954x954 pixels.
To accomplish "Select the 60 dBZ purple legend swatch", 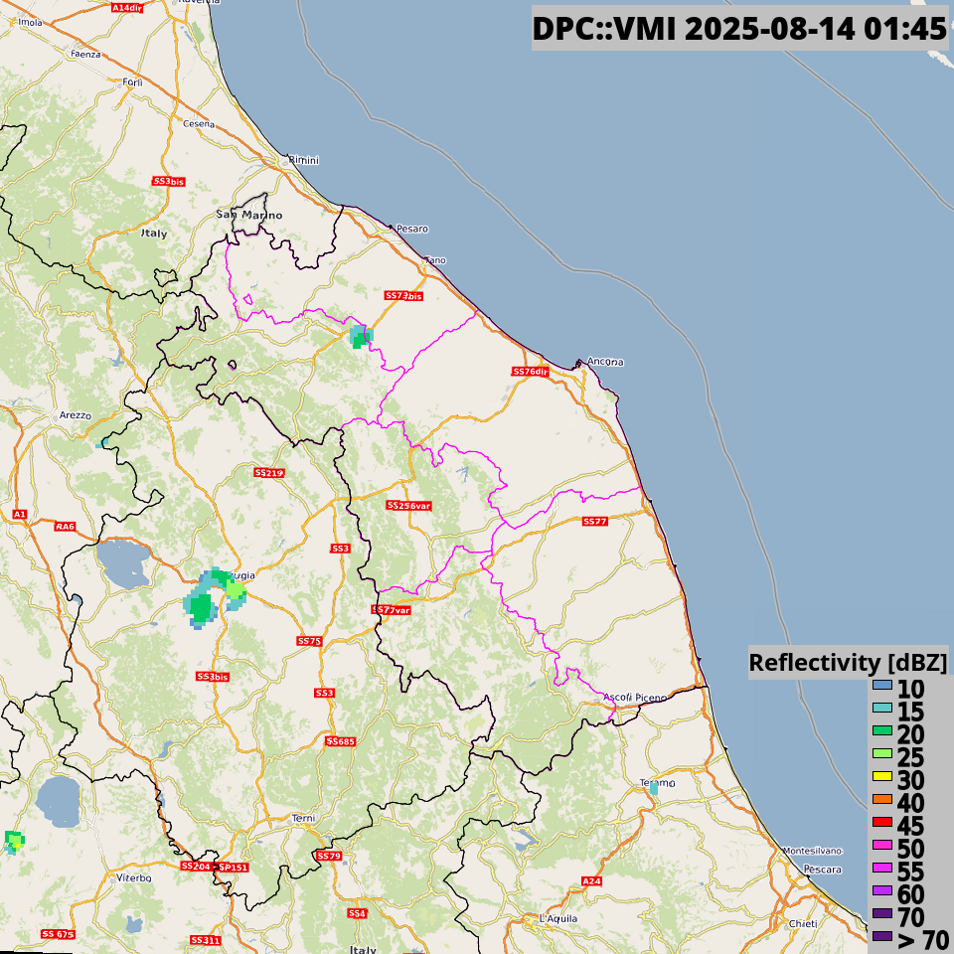I will (881, 890).
